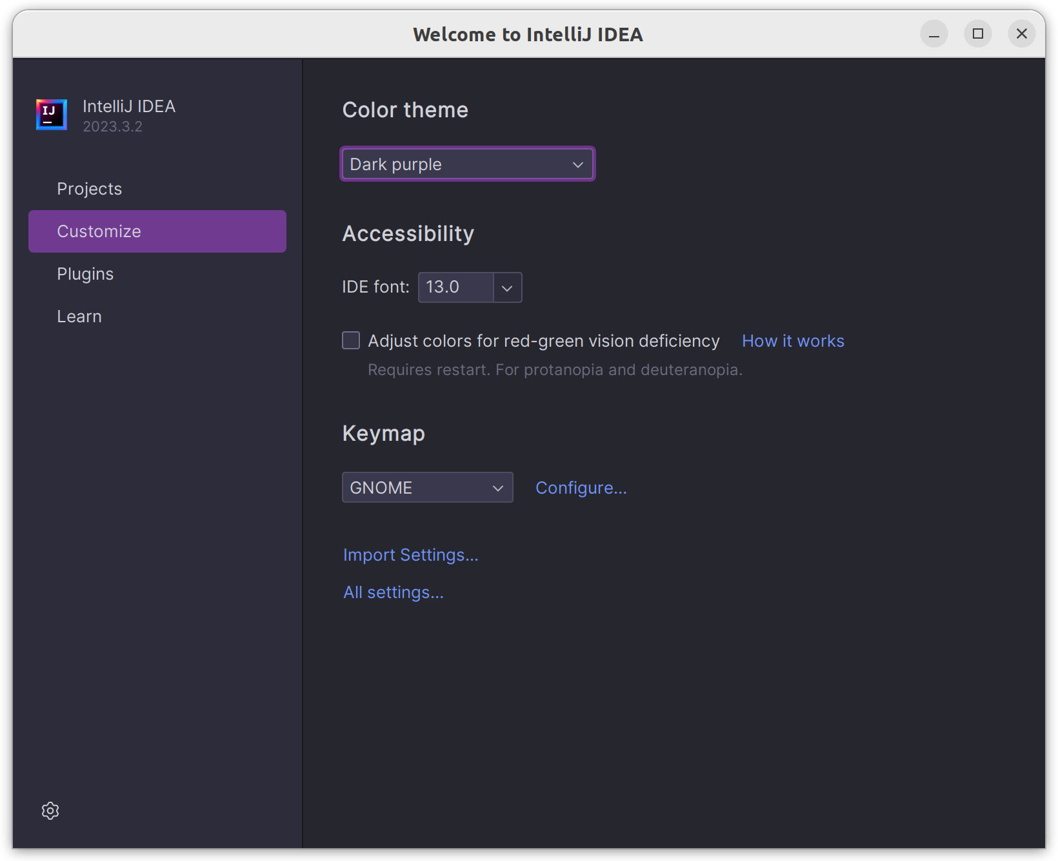Screen dimensions: 1058x861
Task: Open the Keymap dropdown showing GNOME
Action: coord(428,487)
